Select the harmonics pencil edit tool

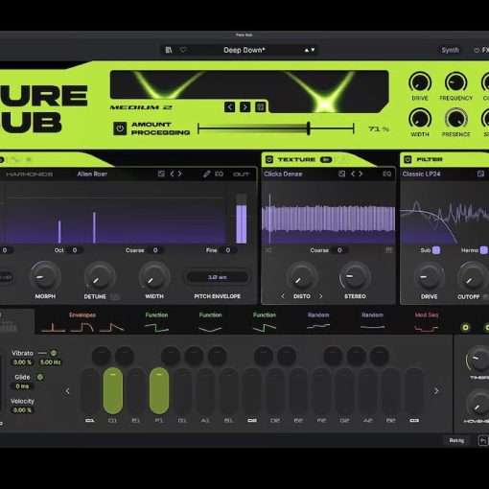click(206, 174)
